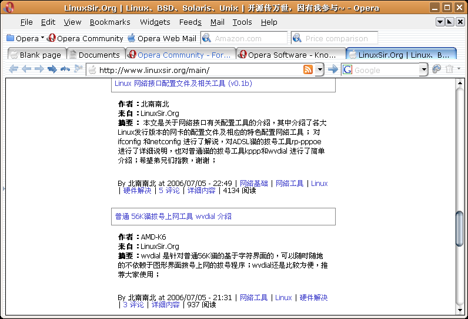Screen dimensions: 468x319
Task: Restore the page via menu bar restore button
Action: 450,22
